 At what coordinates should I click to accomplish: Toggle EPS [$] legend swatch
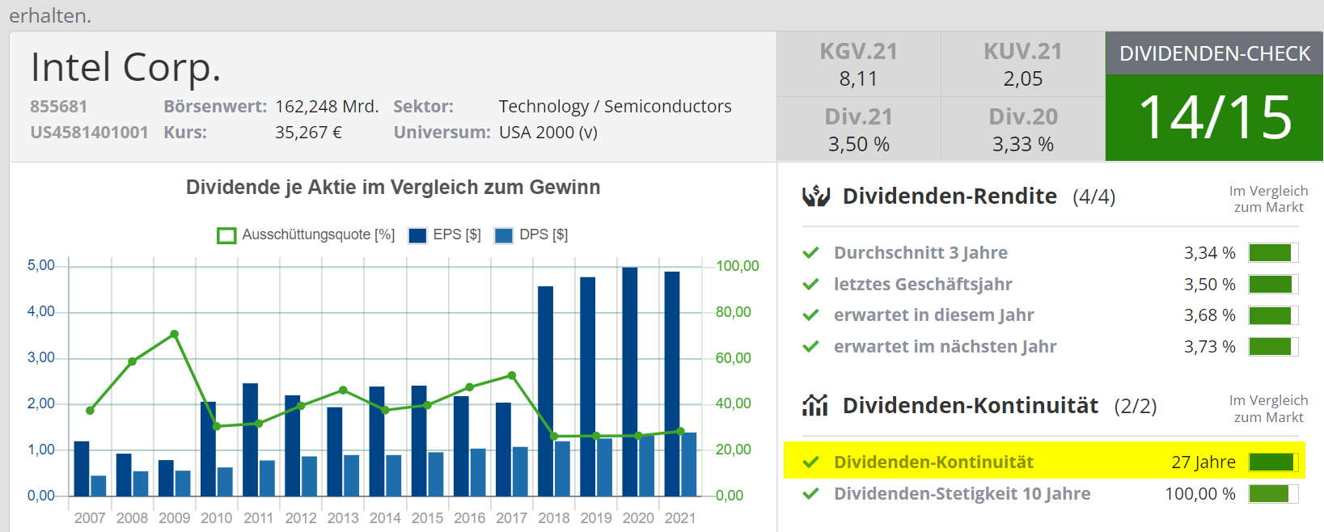[417, 235]
